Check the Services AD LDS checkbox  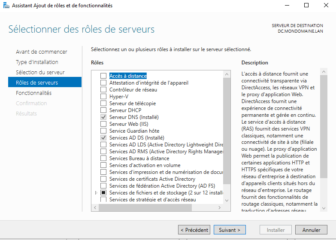pyautogui.click(x=103, y=144)
